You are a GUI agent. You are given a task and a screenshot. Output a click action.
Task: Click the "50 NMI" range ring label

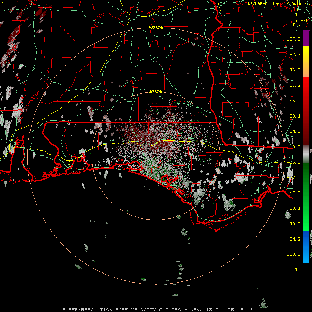[156, 92]
